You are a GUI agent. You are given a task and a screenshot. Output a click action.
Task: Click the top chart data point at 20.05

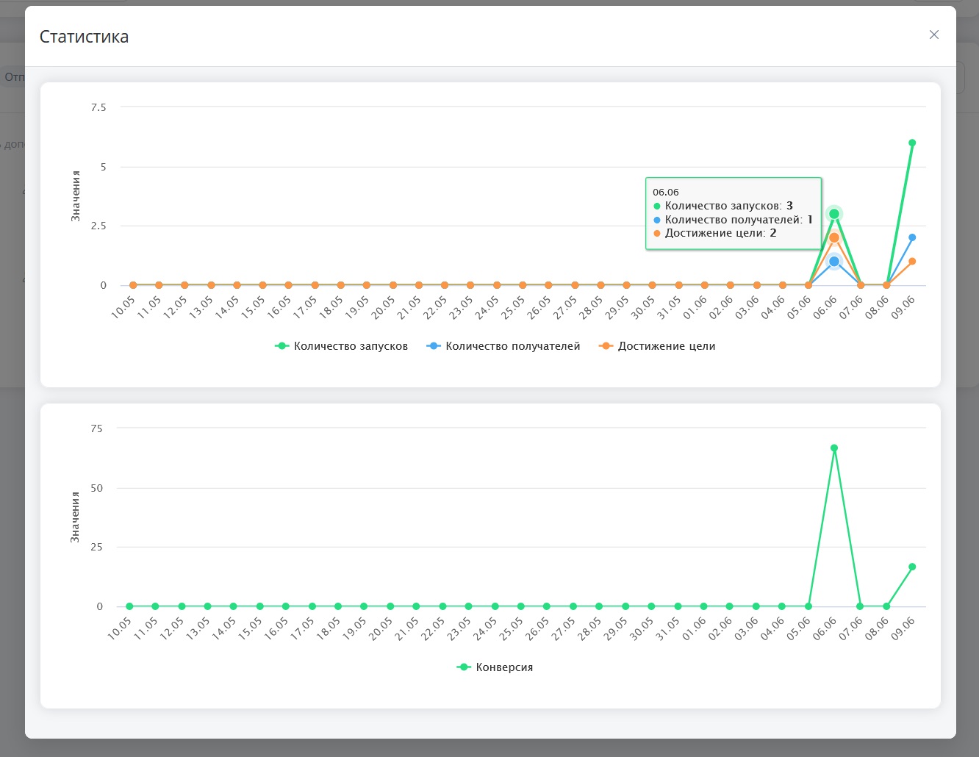click(x=392, y=285)
